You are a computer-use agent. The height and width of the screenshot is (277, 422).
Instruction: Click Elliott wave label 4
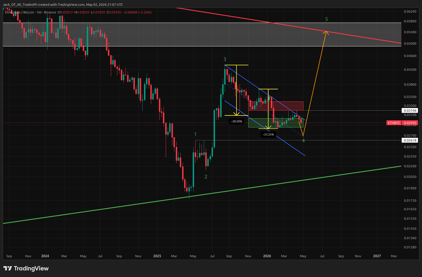click(303, 140)
